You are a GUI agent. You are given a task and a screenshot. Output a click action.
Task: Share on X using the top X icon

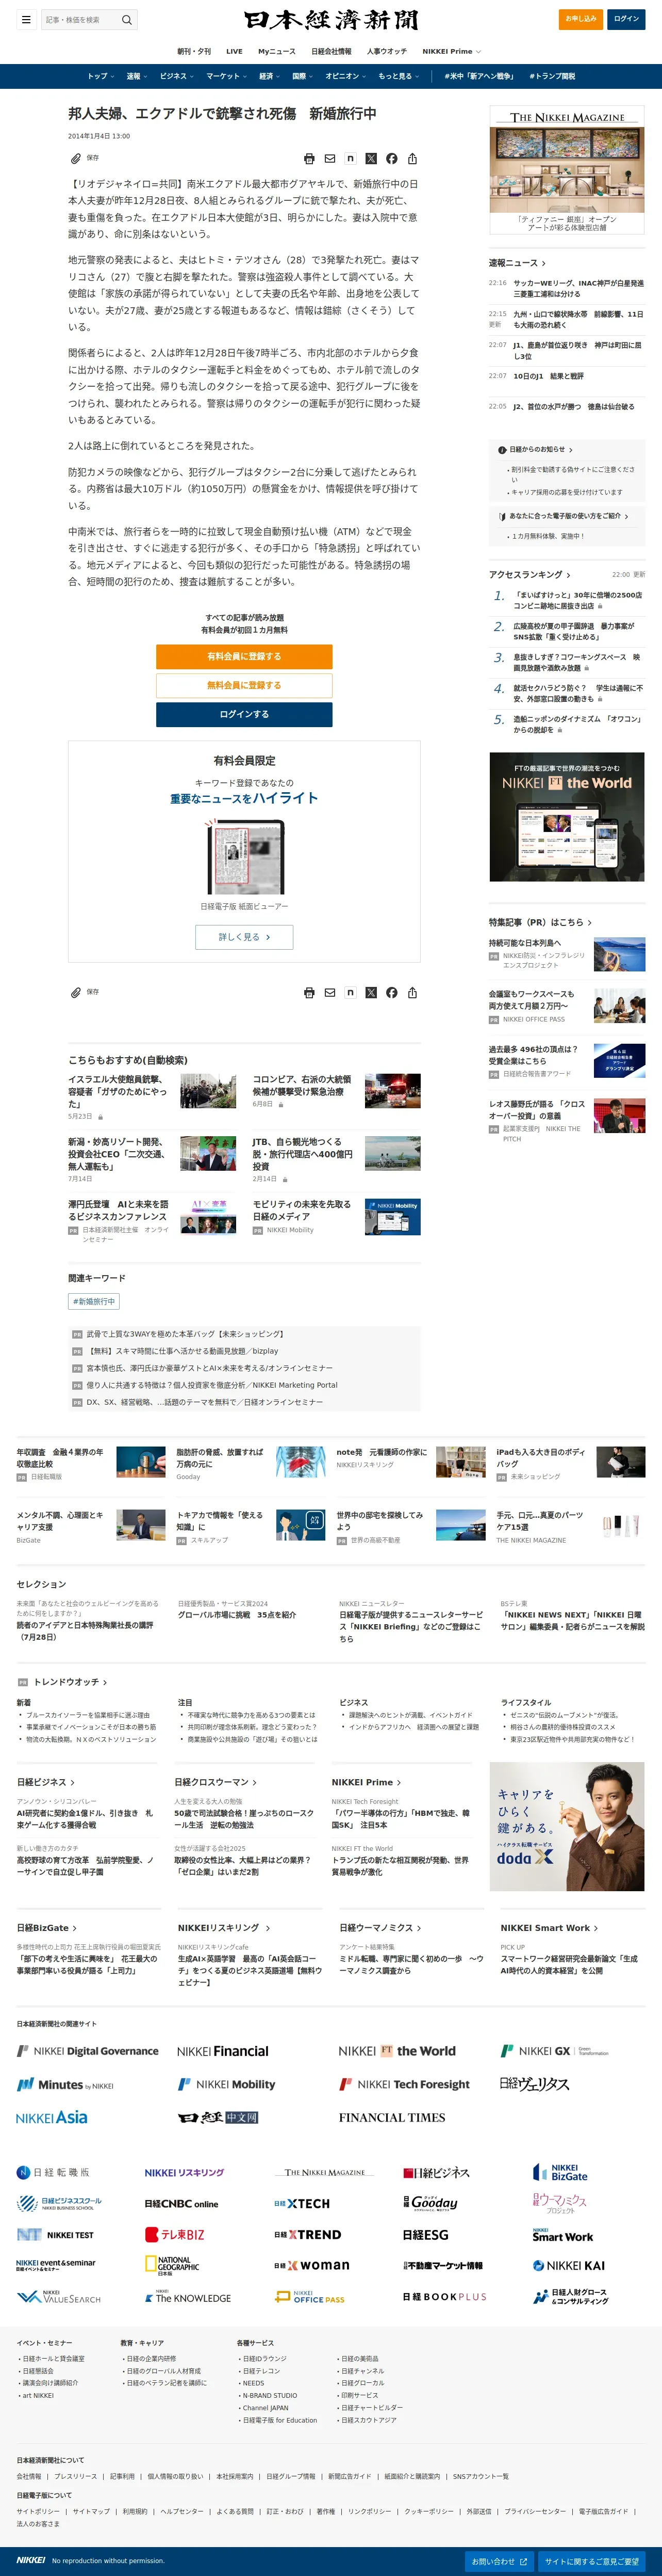[371, 158]
